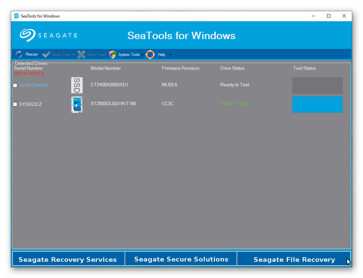The image size is (363, 278).
Task: Select the SSD drive icon
Action: [x=77, y=85]
